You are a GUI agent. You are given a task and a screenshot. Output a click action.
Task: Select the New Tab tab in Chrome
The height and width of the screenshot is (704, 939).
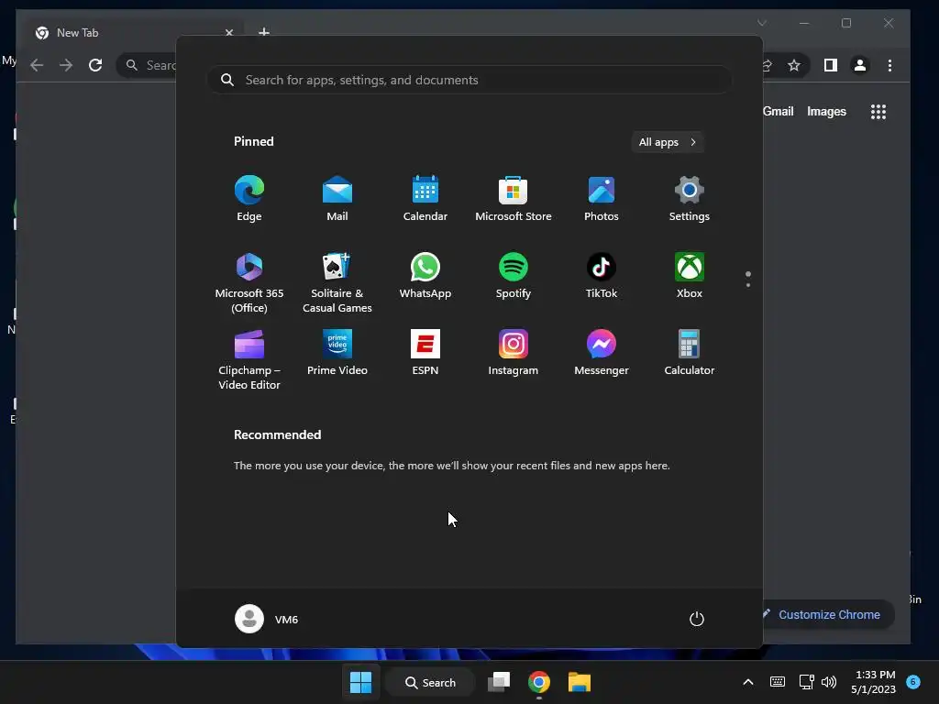(130, 33)
